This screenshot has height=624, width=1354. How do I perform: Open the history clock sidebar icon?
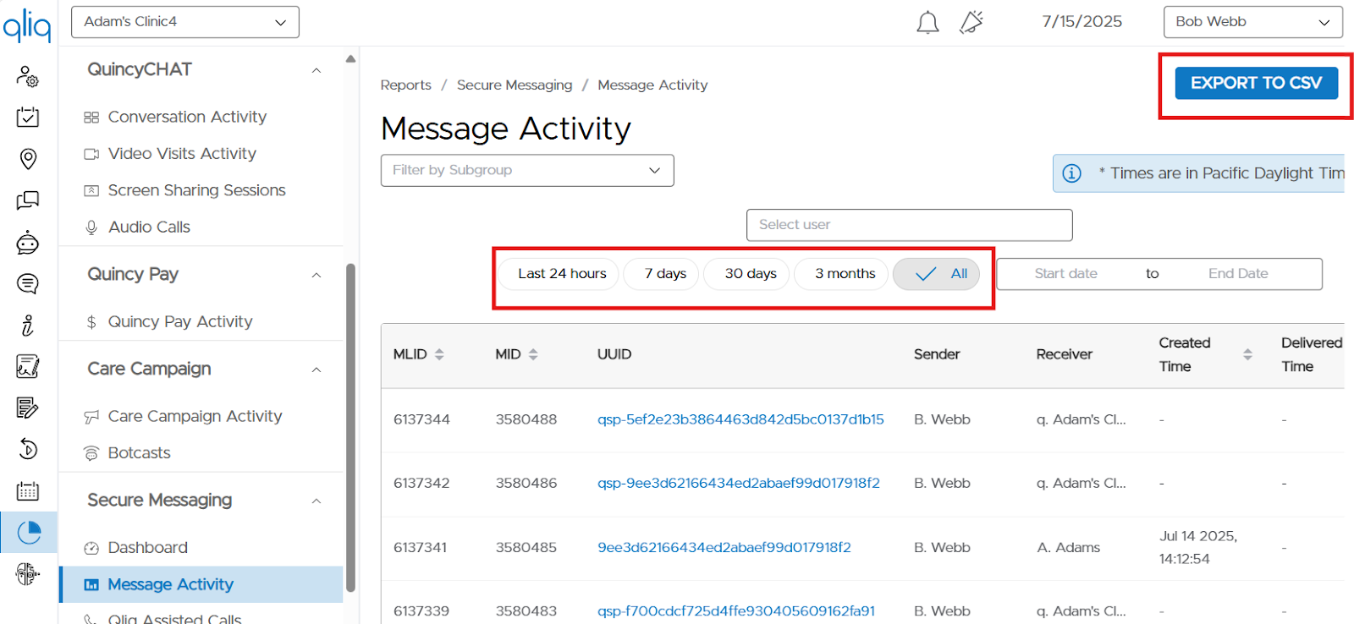point(28,449)
